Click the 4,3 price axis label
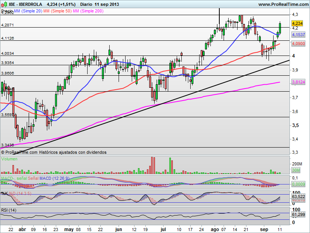 coord(295,14)
